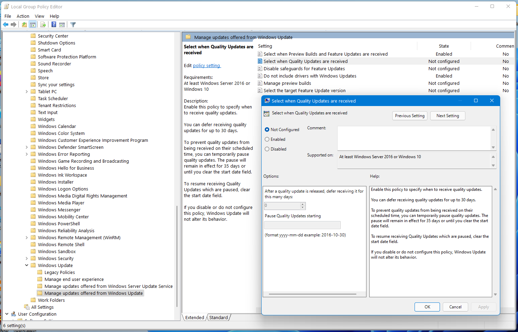Click the policy setting link

pos(206,66)
